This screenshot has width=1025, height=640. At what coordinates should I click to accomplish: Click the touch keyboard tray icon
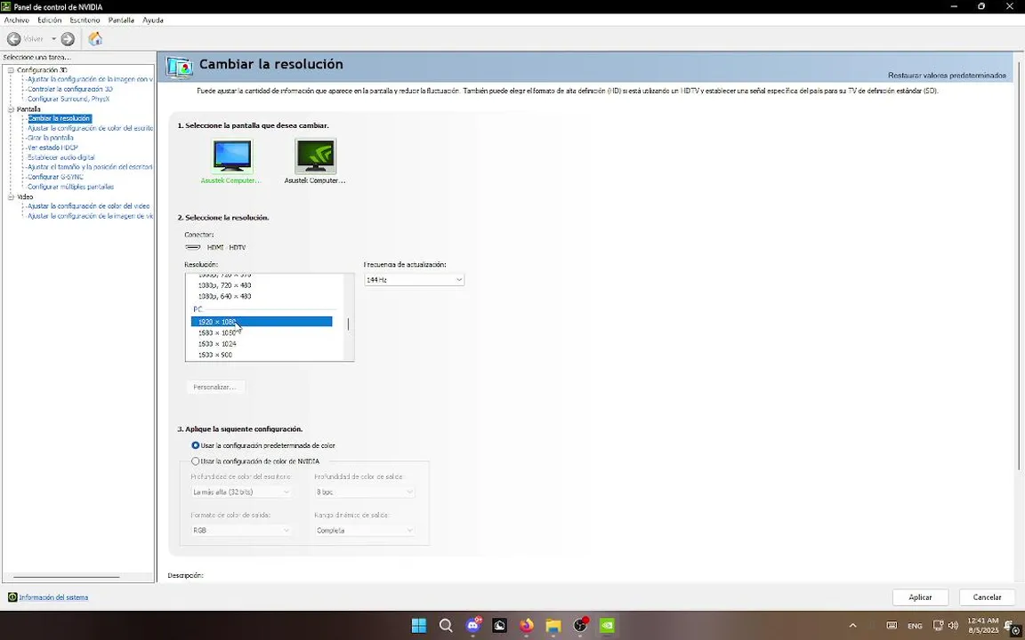click(892, 626)
